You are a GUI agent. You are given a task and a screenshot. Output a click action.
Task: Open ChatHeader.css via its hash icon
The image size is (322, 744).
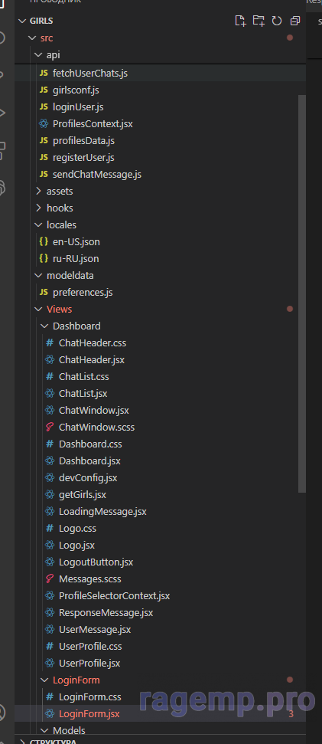[x=50, y=343]
